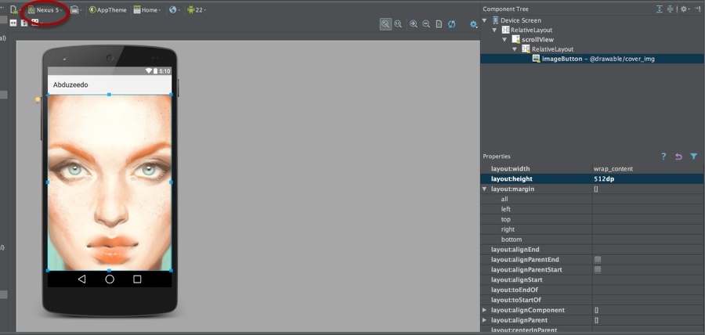The height and width of the screenshot is (335, 705).
Task: Click the image icon beside imageButton in the tree
Action: 536,59
